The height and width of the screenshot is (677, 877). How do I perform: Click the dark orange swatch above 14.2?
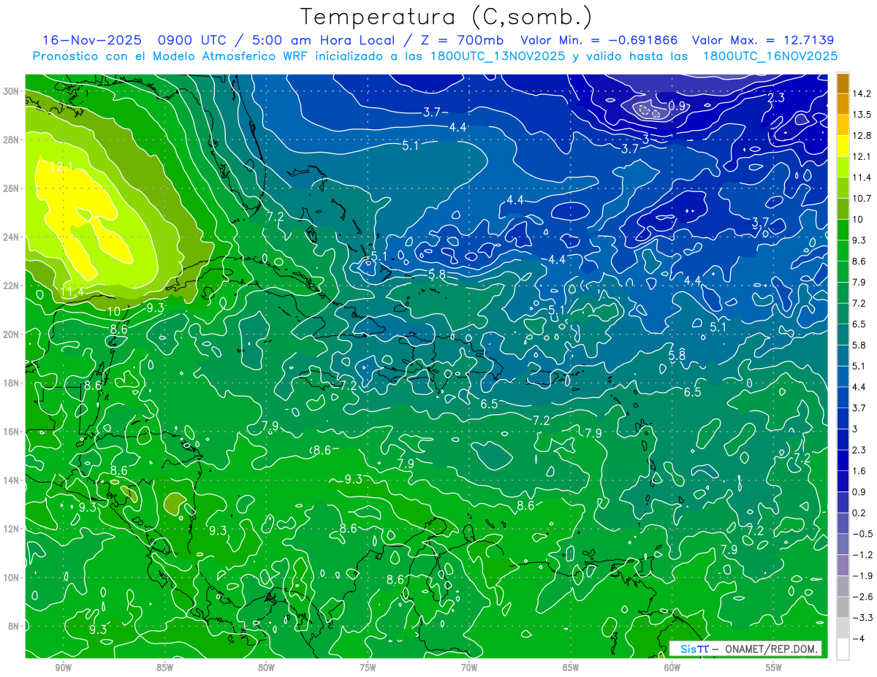point(843,83)
